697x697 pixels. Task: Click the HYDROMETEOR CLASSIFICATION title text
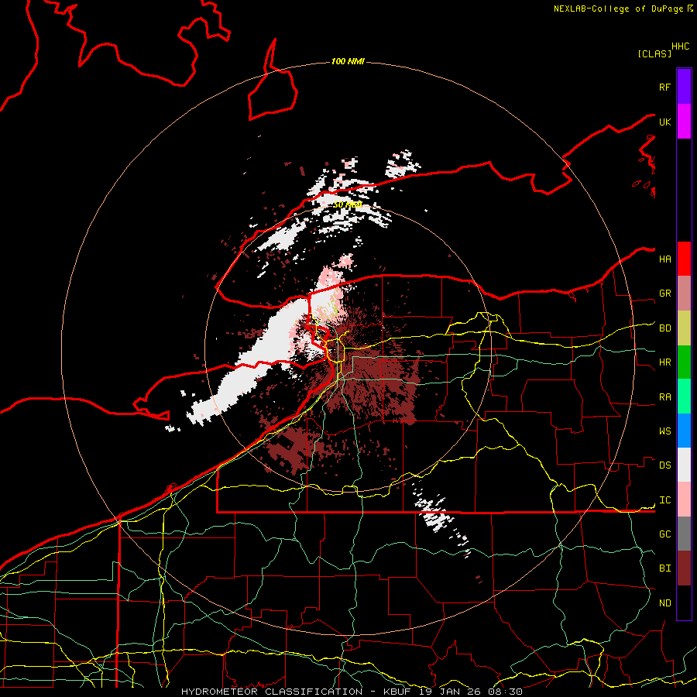tap(272, 692)
